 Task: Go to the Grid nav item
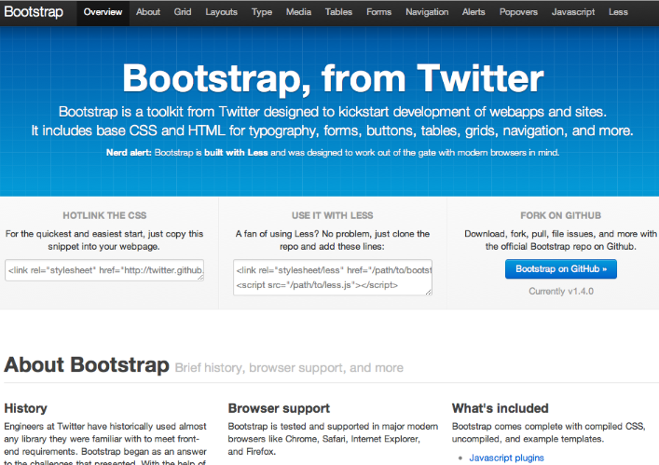click(x=183, y=12)
